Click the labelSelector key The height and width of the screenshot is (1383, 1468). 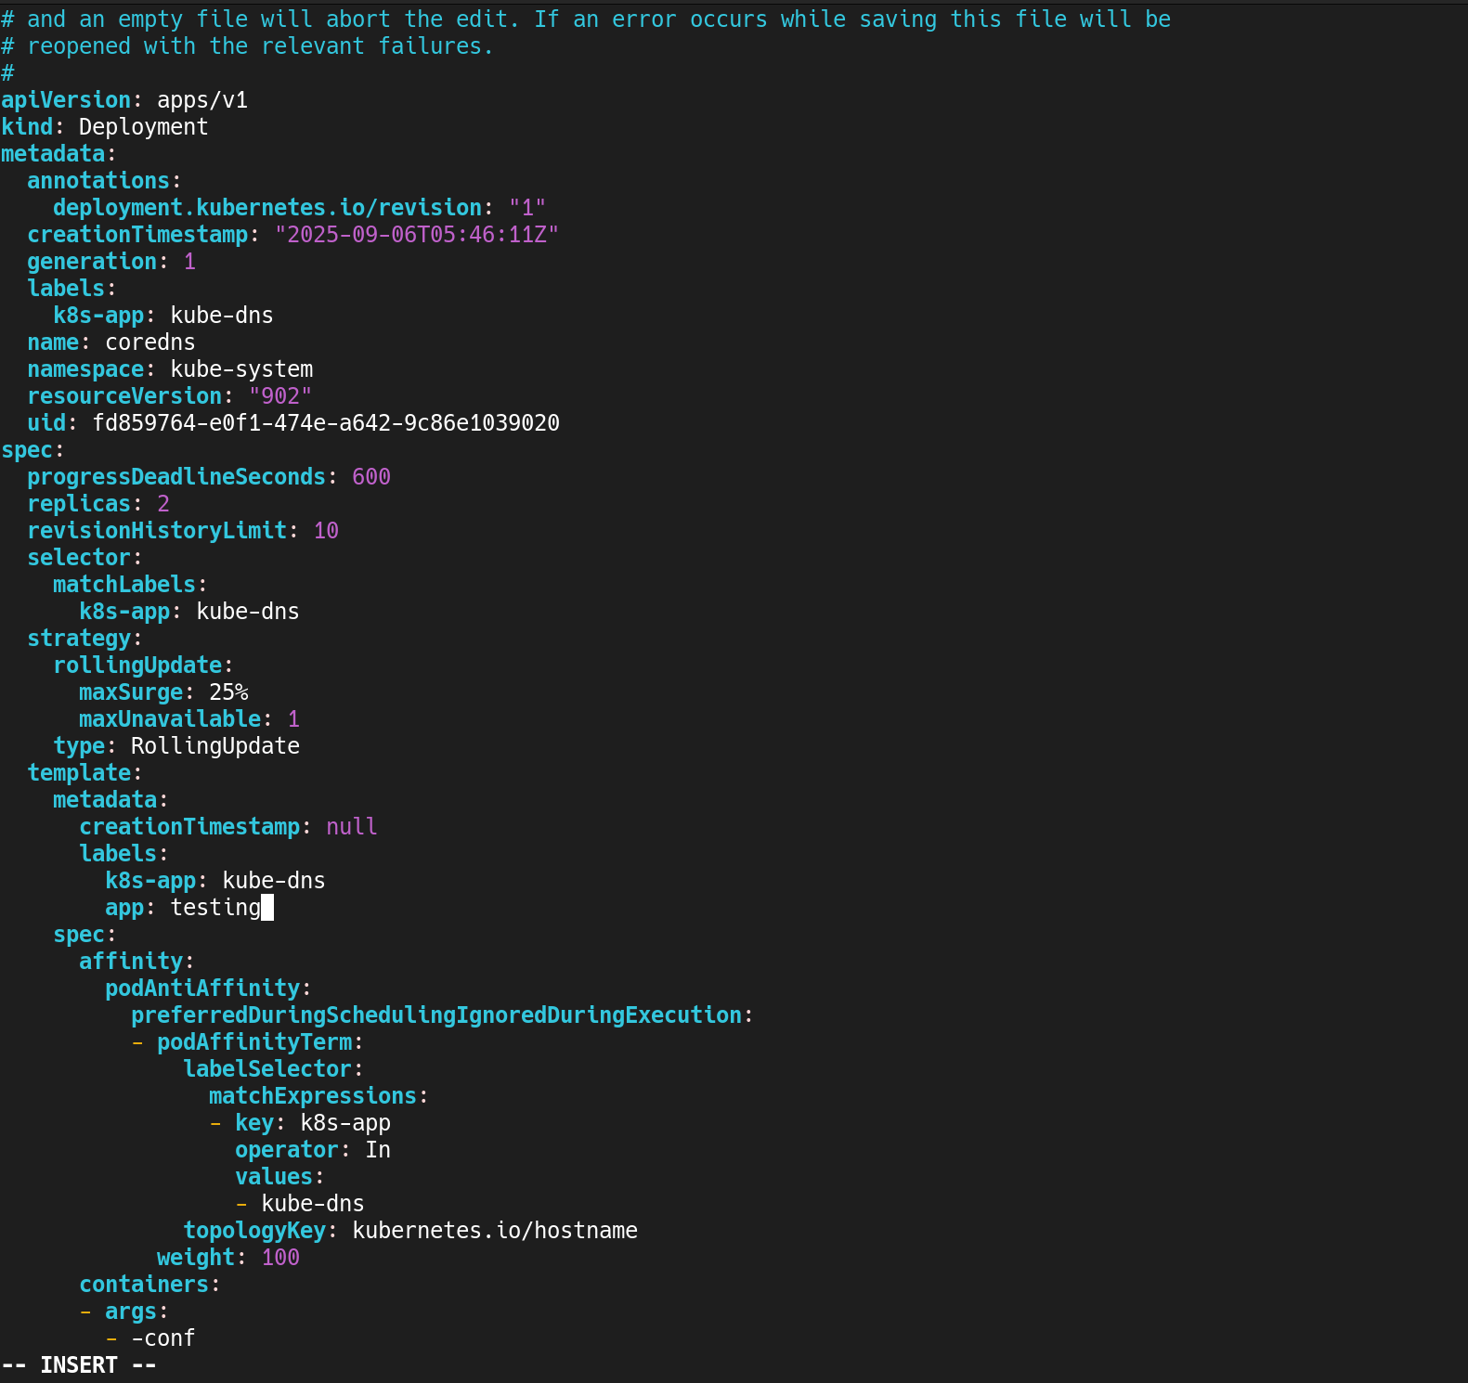pyautogui.click(x=267, y=1069)
